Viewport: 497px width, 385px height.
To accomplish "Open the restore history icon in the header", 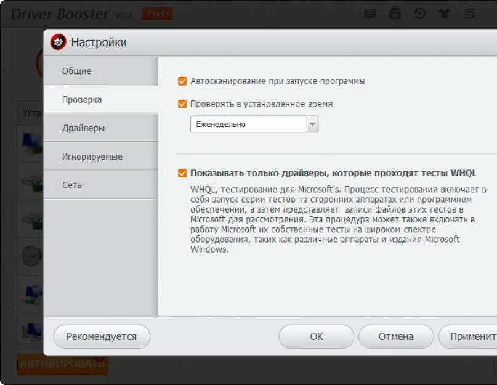I will 419,14.
